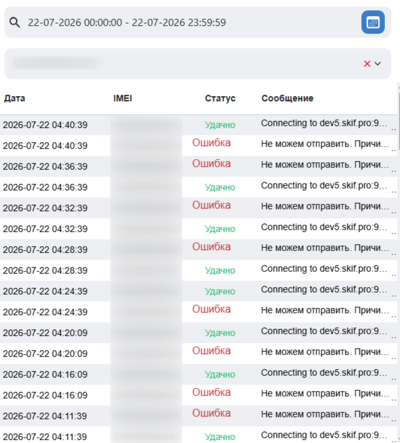Open Connecting to dev5.skif.pro message at 04:20:09
This screenshot has height=443, width=400.
tap(324, 331)
